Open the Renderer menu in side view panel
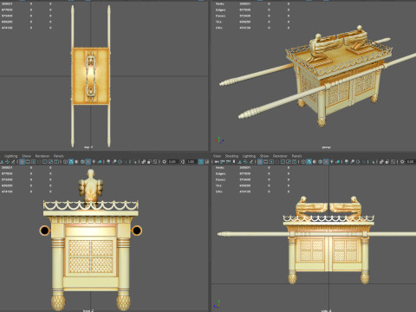Screen dimensions: 416x312 point(280,156)
